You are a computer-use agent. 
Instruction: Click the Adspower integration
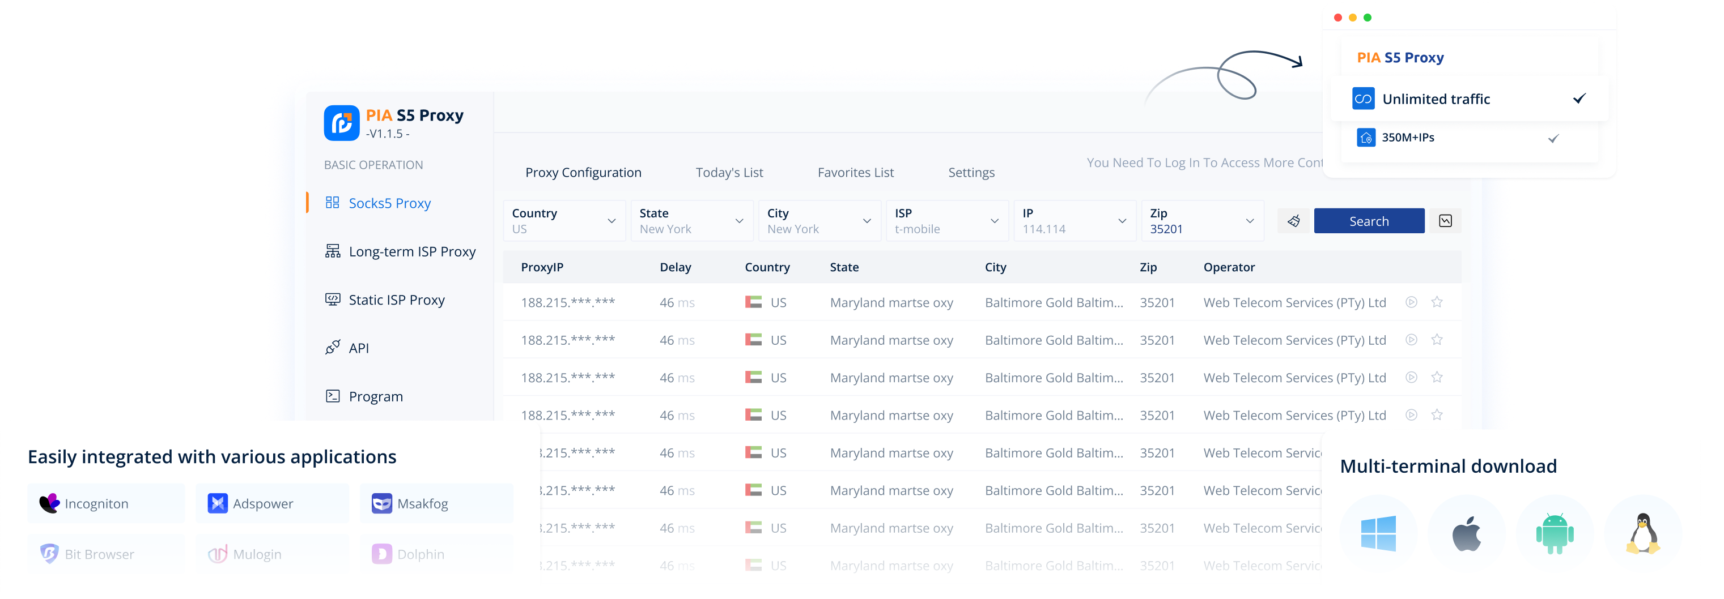pos(273,503)
